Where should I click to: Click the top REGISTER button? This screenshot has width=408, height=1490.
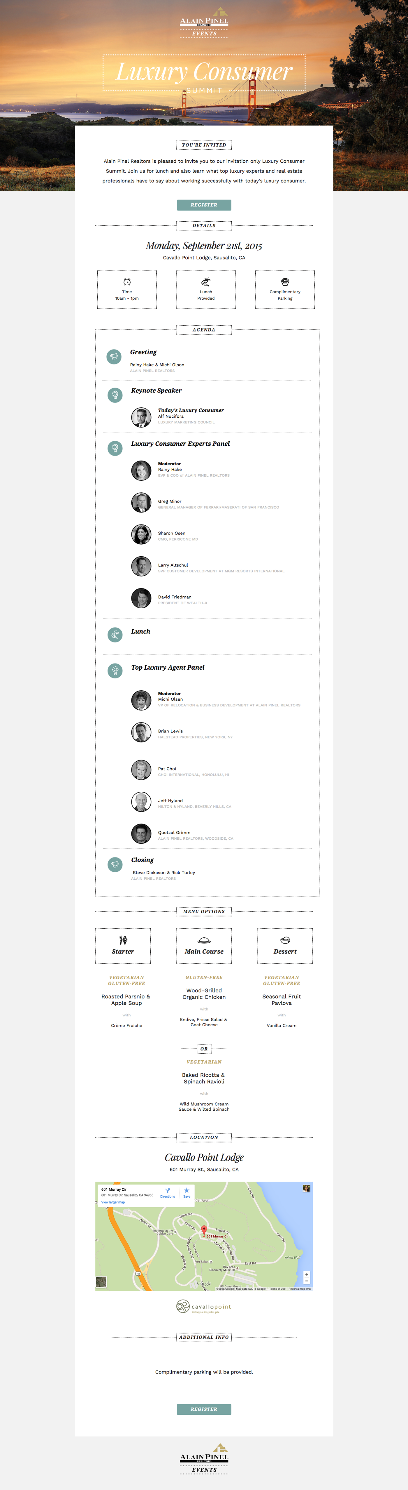coord(204,205)
